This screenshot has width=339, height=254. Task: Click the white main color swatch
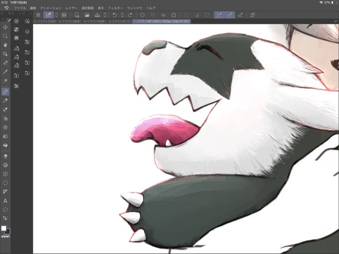point(3,228)
